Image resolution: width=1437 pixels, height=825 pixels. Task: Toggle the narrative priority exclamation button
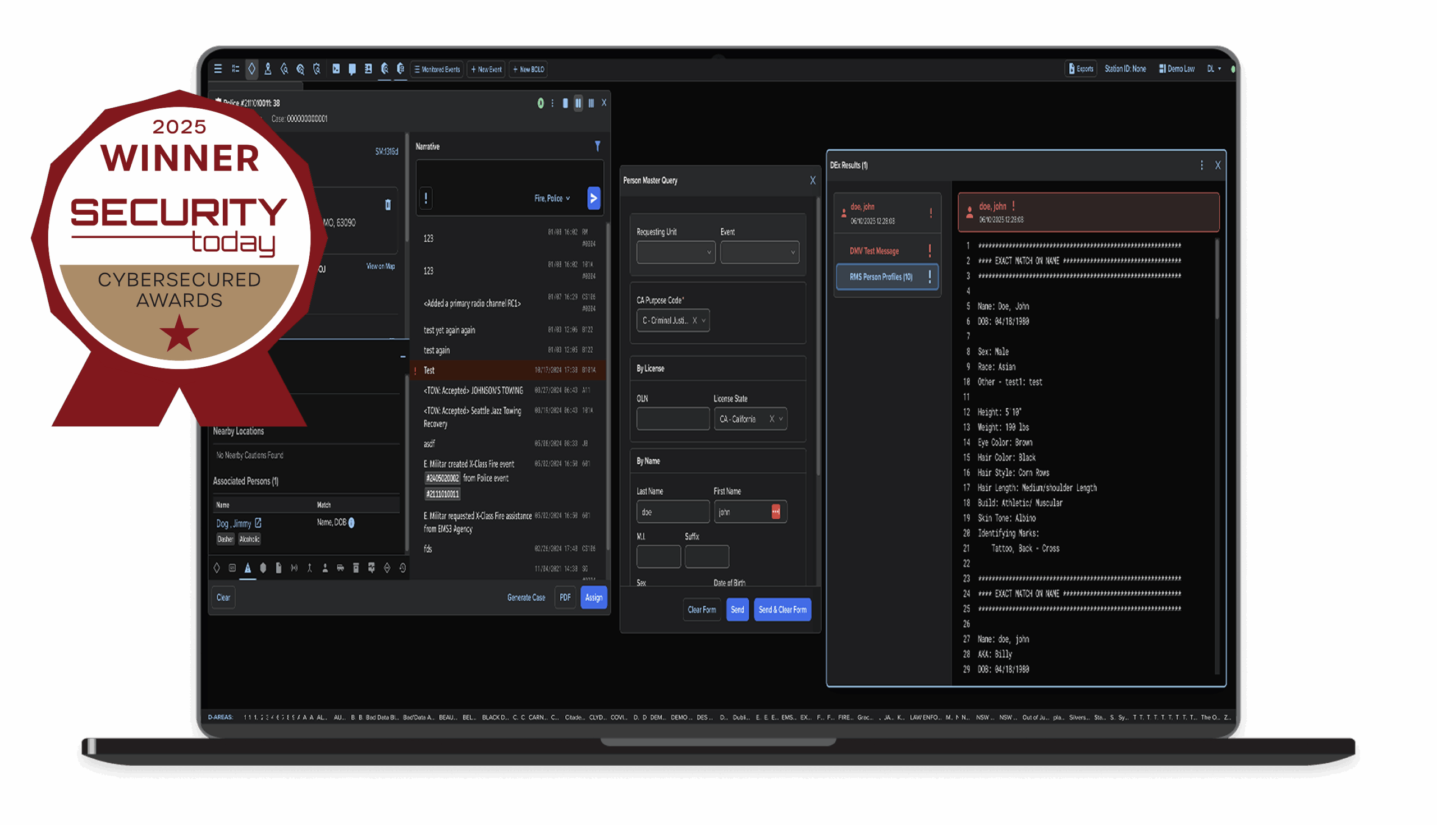(426, 199)
